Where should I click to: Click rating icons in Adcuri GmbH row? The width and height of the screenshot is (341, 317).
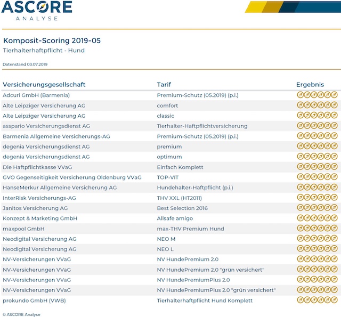pos(317,95)
